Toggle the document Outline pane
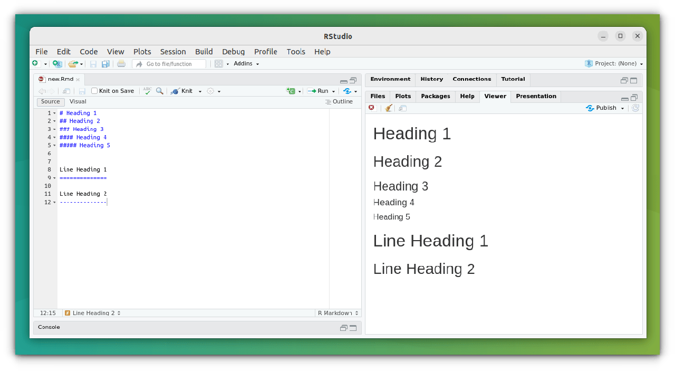This screenshot has width=675, height=371. tap(339, 102)
